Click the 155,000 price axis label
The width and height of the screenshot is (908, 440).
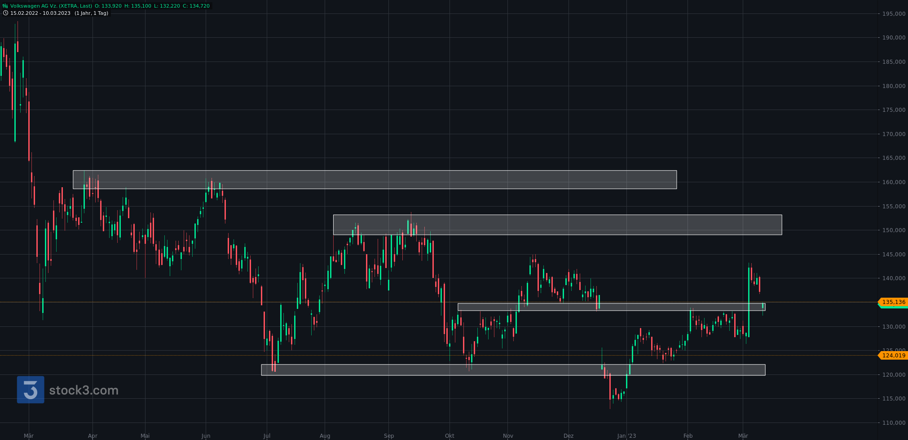tap(894, 207)
